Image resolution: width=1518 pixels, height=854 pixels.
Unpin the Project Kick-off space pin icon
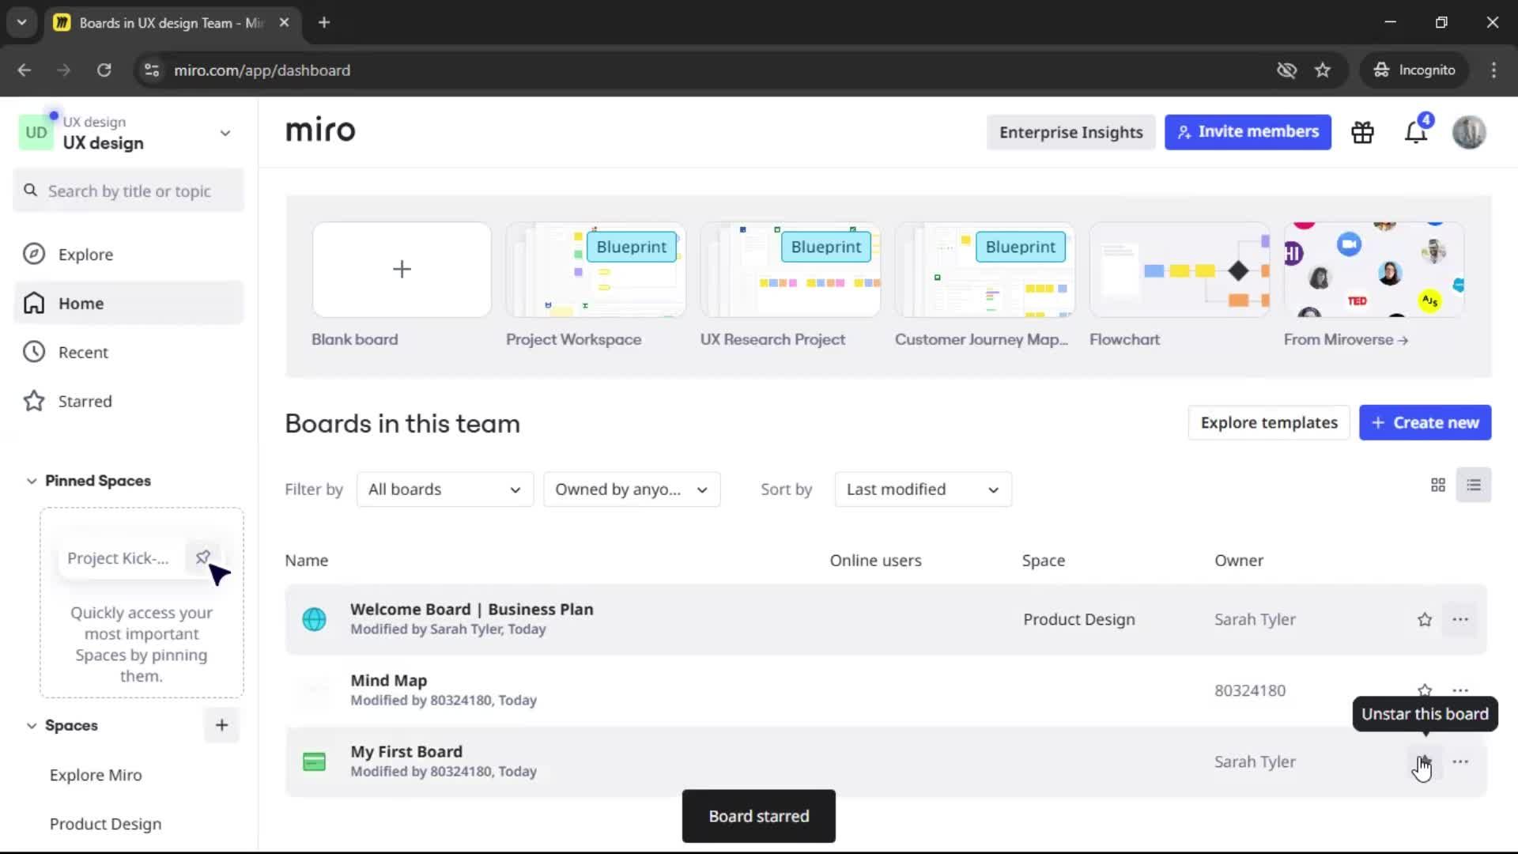pos(203,557)
